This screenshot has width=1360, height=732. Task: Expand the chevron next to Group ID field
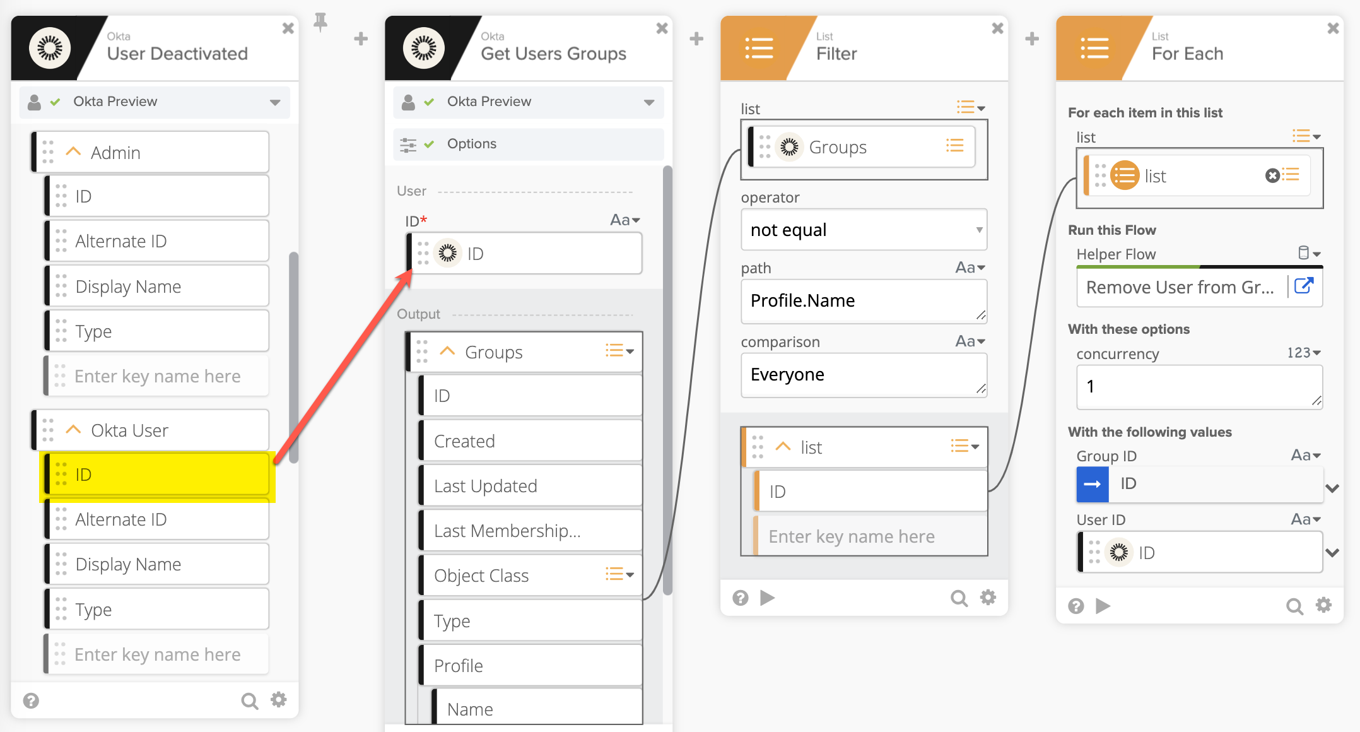[x=1332, y=488]
